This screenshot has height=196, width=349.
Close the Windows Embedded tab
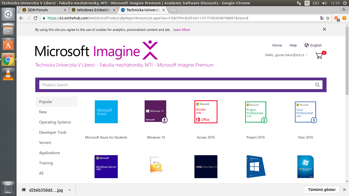coord(114,10)
